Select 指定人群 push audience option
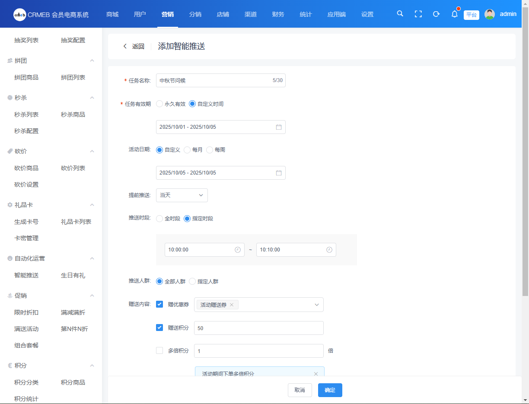This screenshot has height=404, width=529. pos(192,282)
